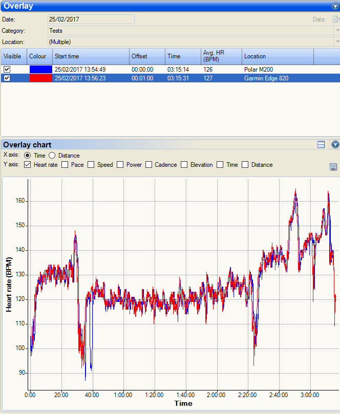This screenshot has width=340, height=414.
Task: Select Distance radio button for X axis
Action: 52,156
